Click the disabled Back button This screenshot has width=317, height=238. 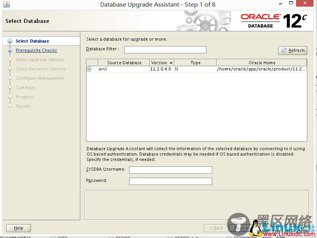(x=217, y=228)
